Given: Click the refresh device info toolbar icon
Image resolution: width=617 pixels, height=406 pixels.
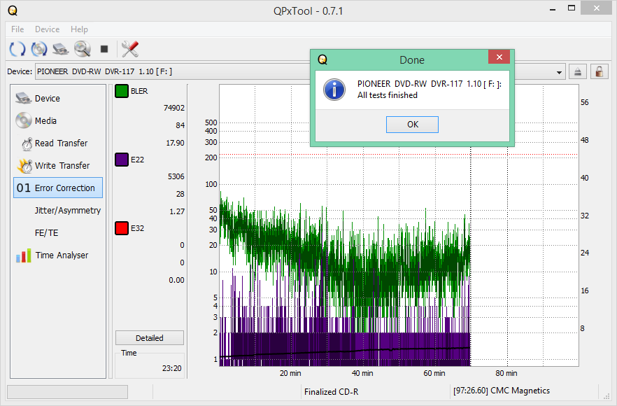Looking at the screenshot, I should (x=17, y=49).
